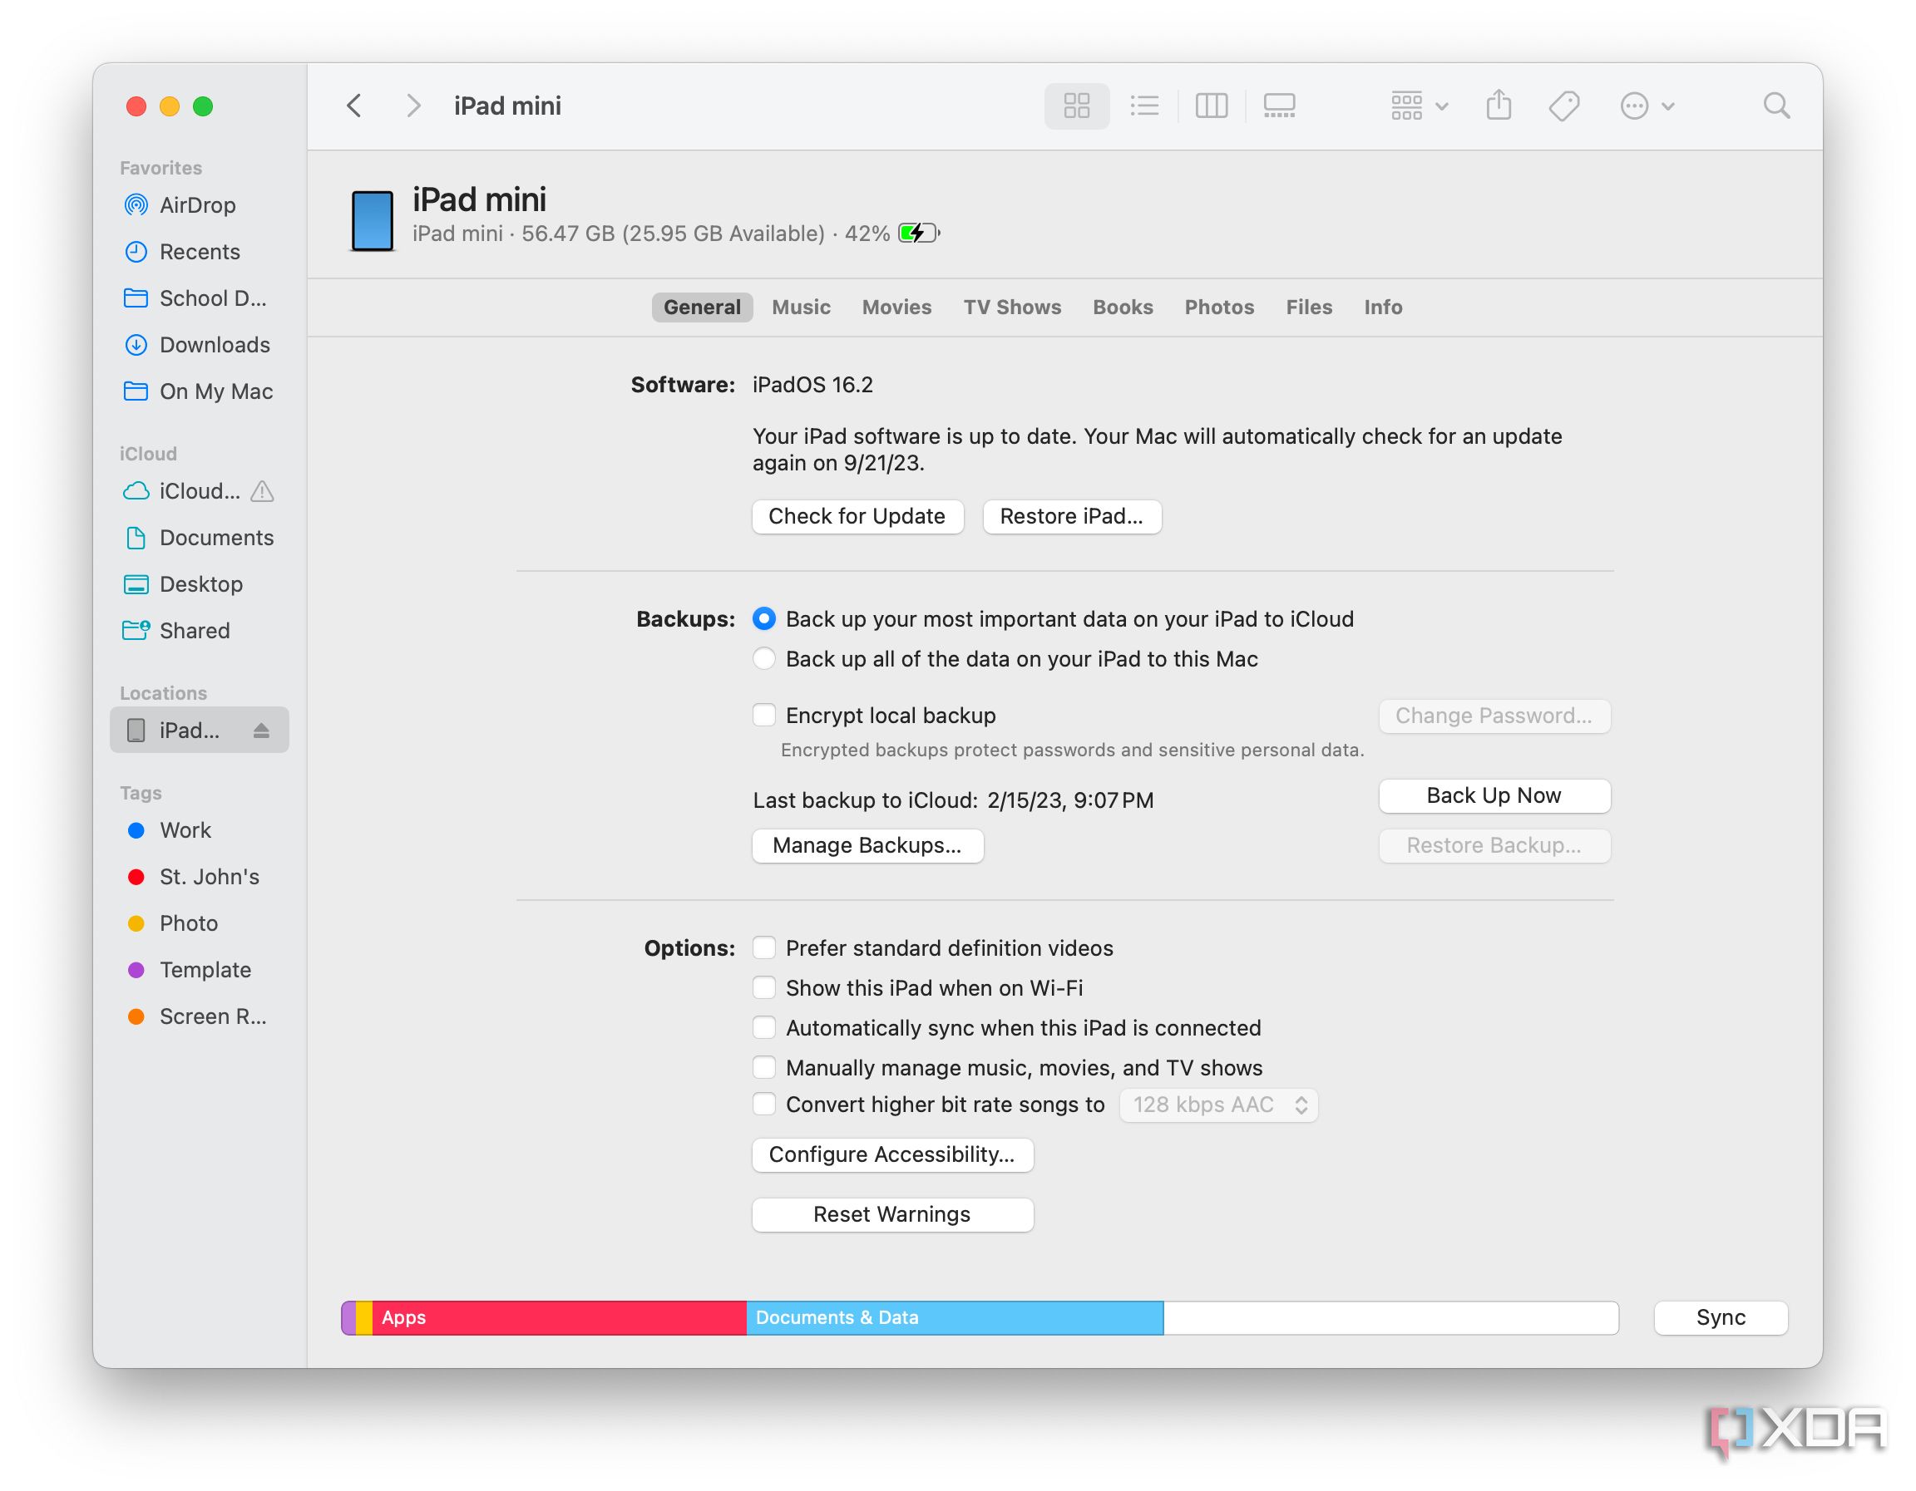
Task: Switch to gallery view in the toolbar
Action: (x=1278, y=106)
